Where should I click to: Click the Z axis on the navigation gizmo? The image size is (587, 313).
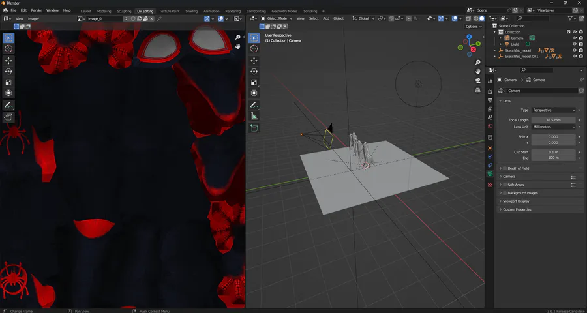click(x=470, y=37)
